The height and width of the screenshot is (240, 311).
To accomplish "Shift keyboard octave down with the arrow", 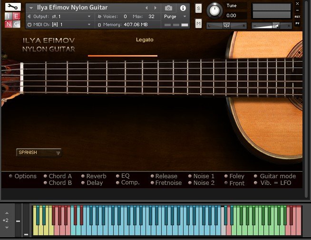I will click(x=7, y=228).
